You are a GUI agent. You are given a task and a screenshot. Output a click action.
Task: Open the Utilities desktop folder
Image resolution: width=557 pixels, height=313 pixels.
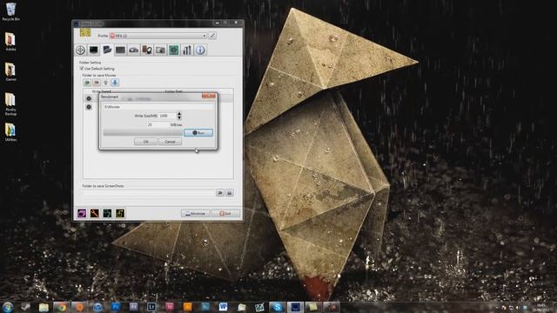coord(10,132)
